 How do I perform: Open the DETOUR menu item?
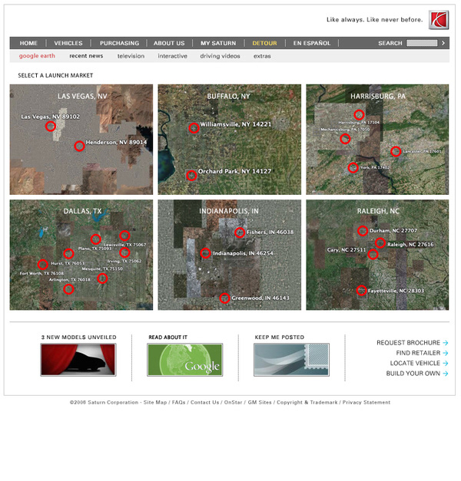(264, 43)
